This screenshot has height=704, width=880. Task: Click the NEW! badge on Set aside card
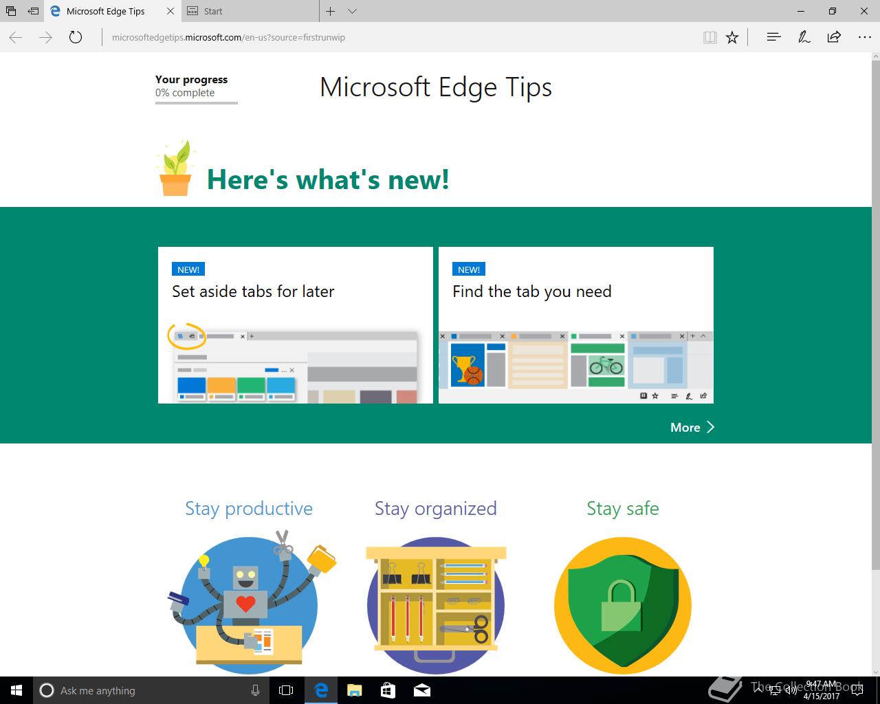[188, 269]
